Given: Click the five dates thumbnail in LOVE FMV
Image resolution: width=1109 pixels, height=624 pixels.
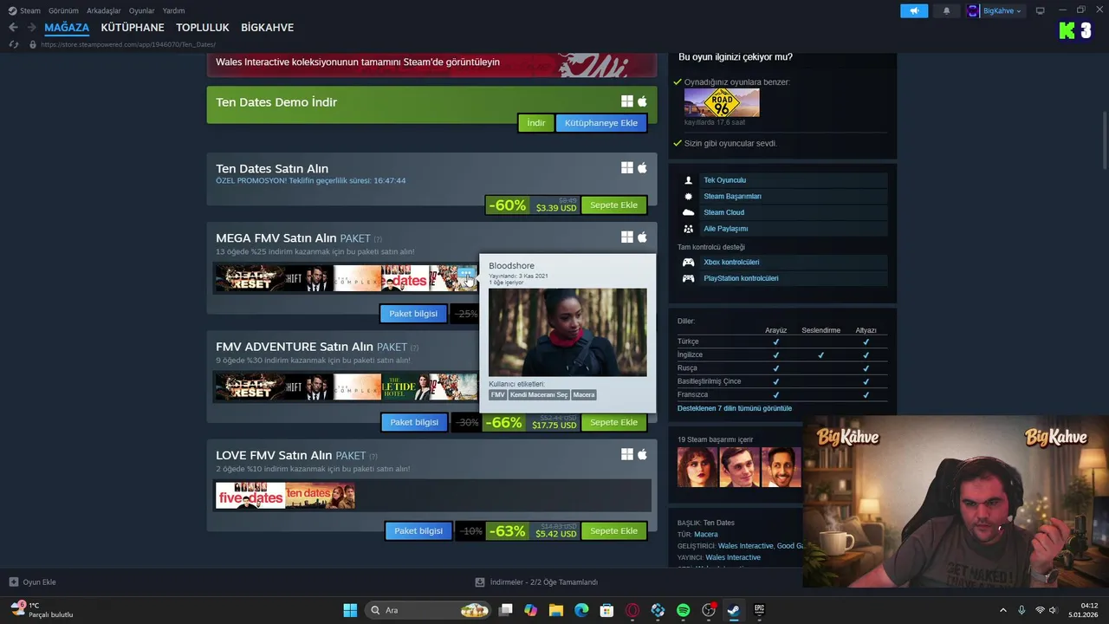Looking at the screenshot, I should 250,496.
